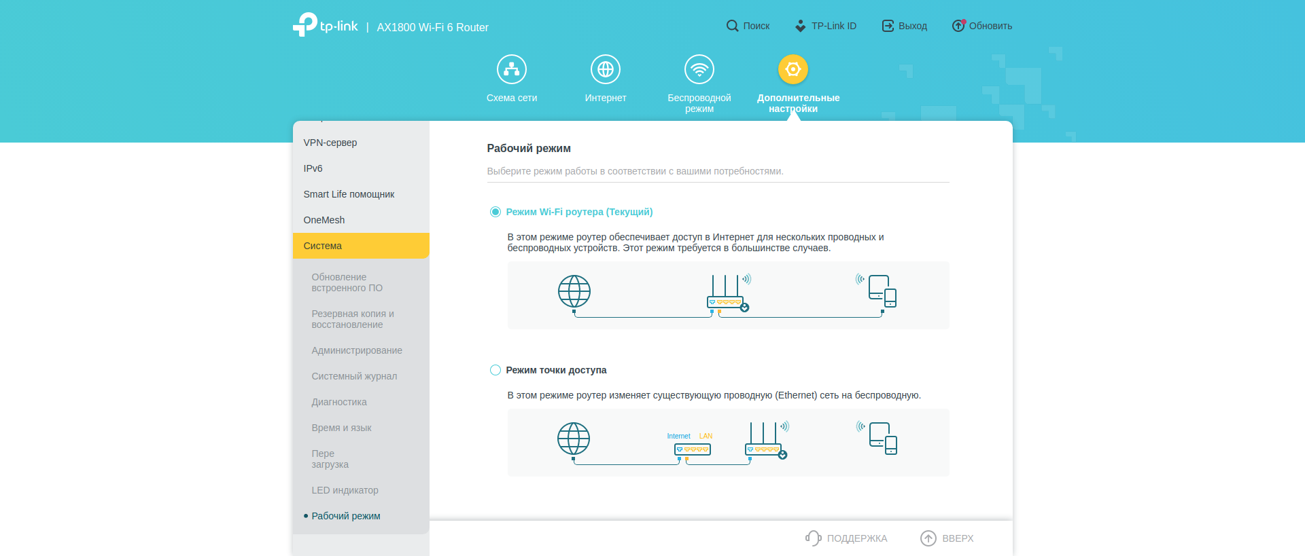Click the ПОДДЕРЖКА support link

click(x=847, y=538)
